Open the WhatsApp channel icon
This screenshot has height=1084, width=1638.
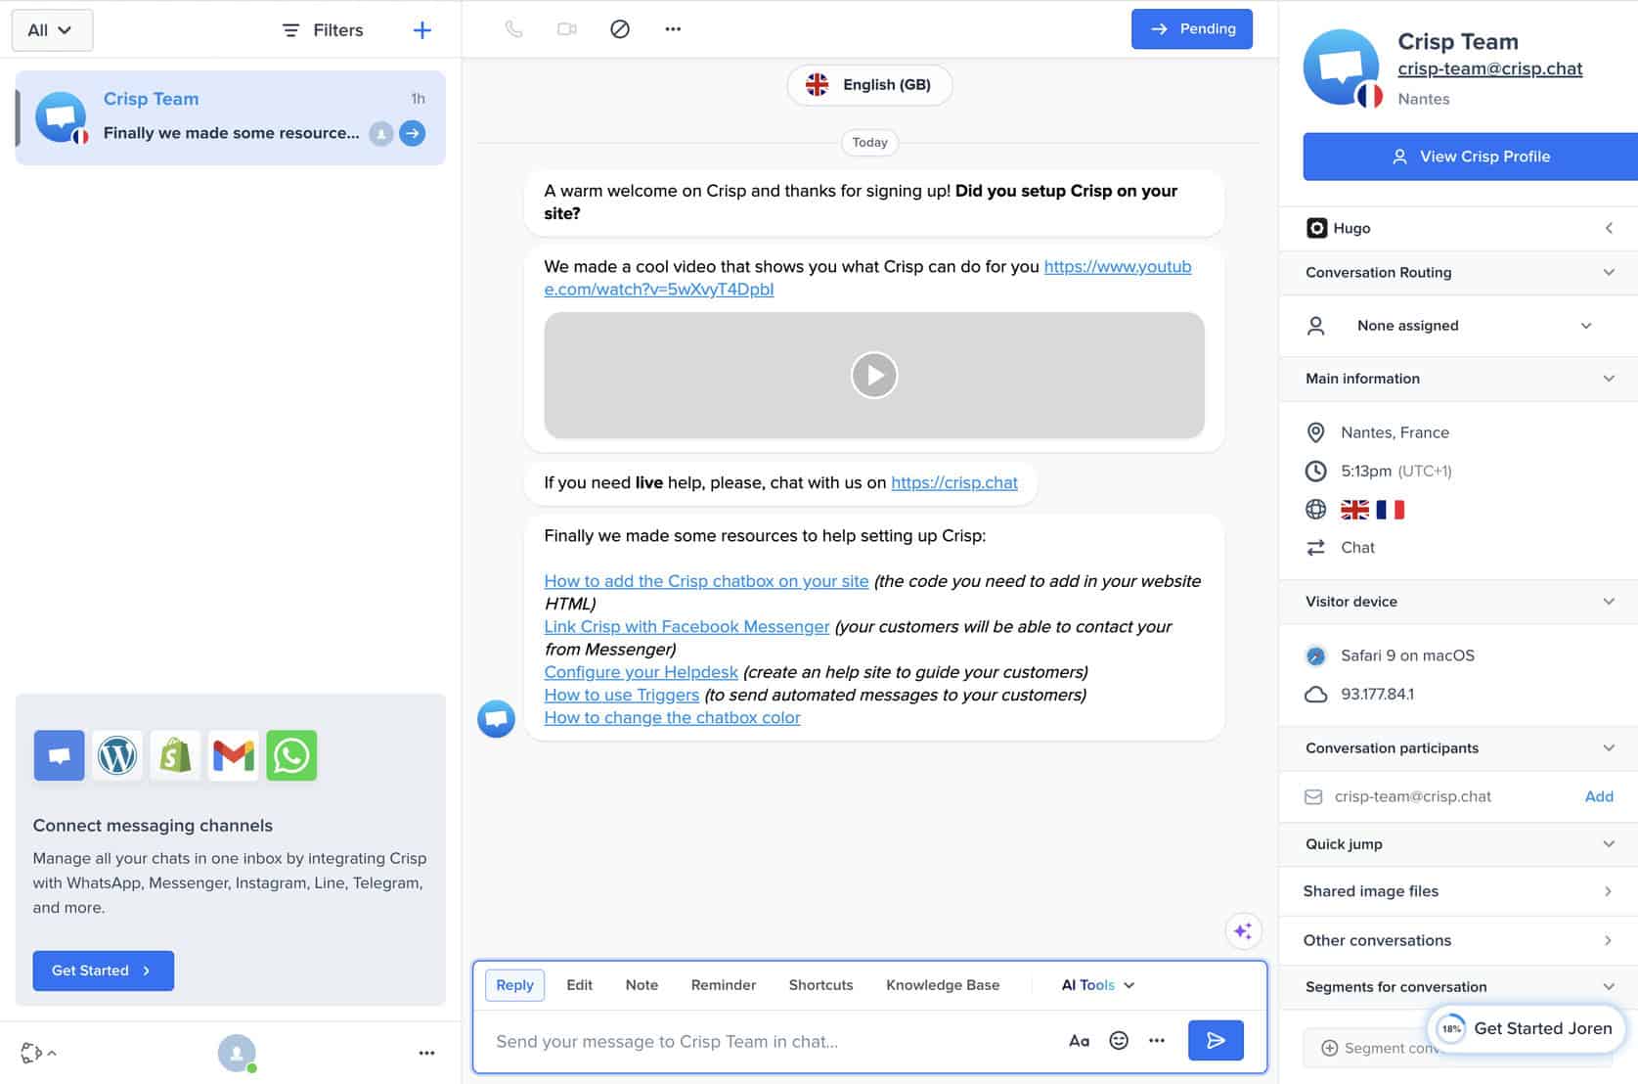[291, 755]
